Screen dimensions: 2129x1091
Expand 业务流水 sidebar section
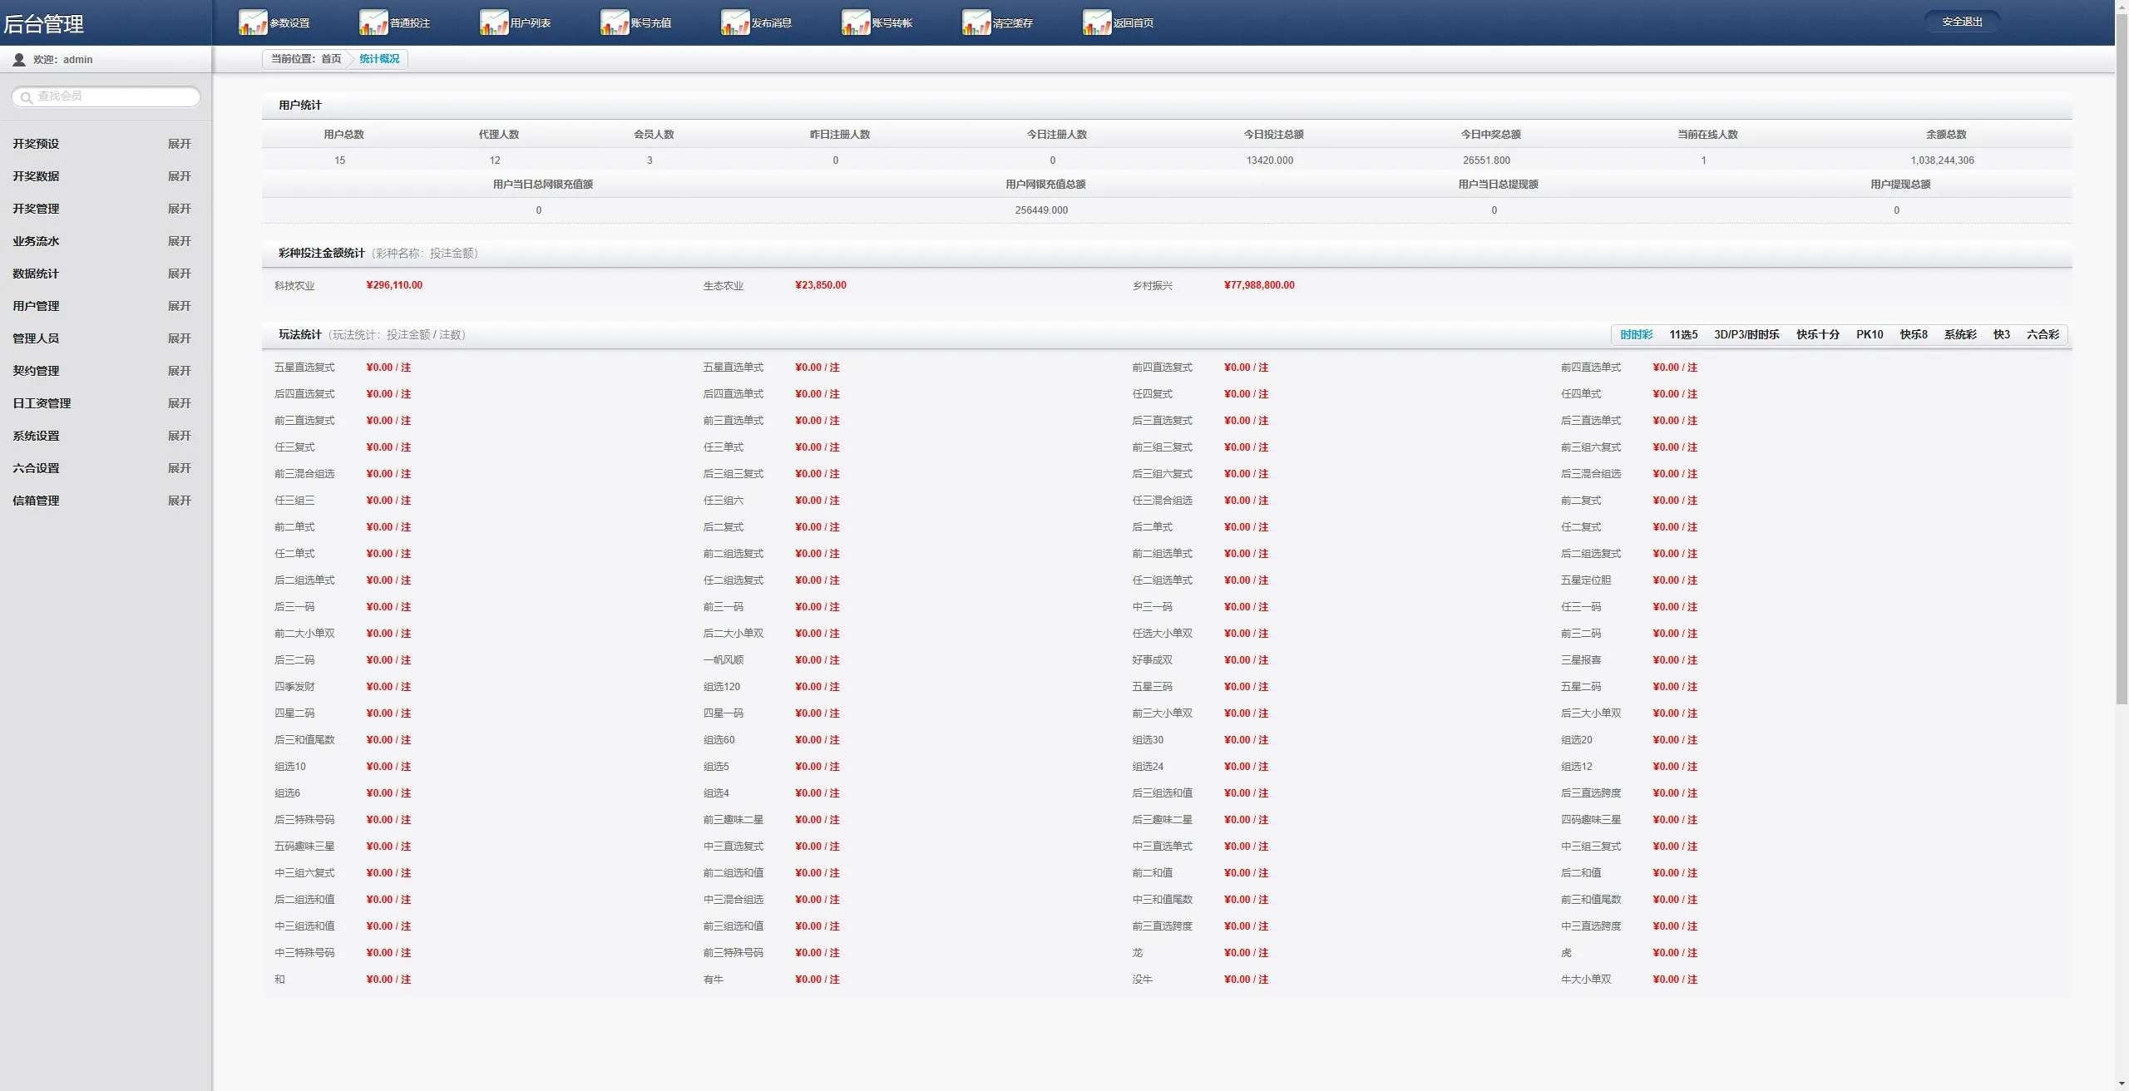[179, 241]
